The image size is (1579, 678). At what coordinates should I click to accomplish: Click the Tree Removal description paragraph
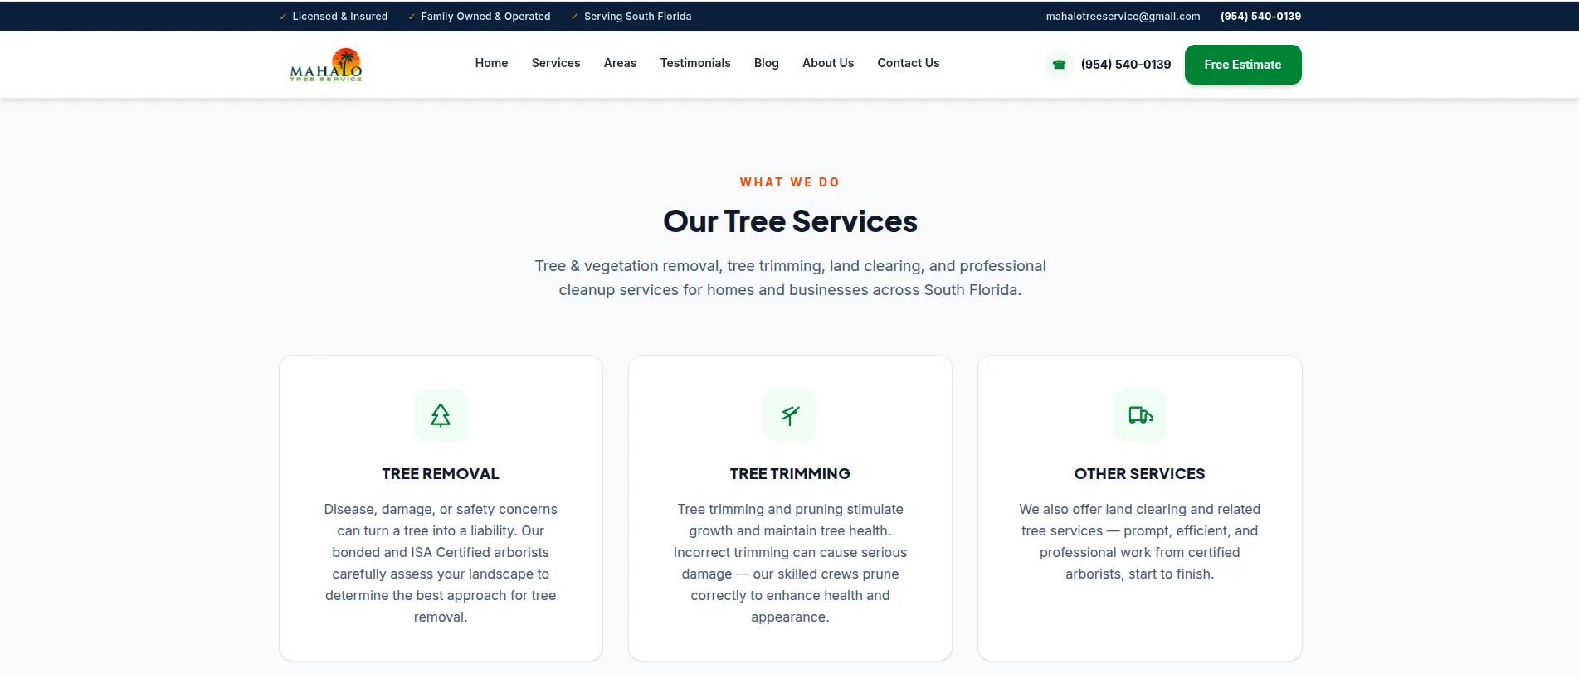point(441,563)
